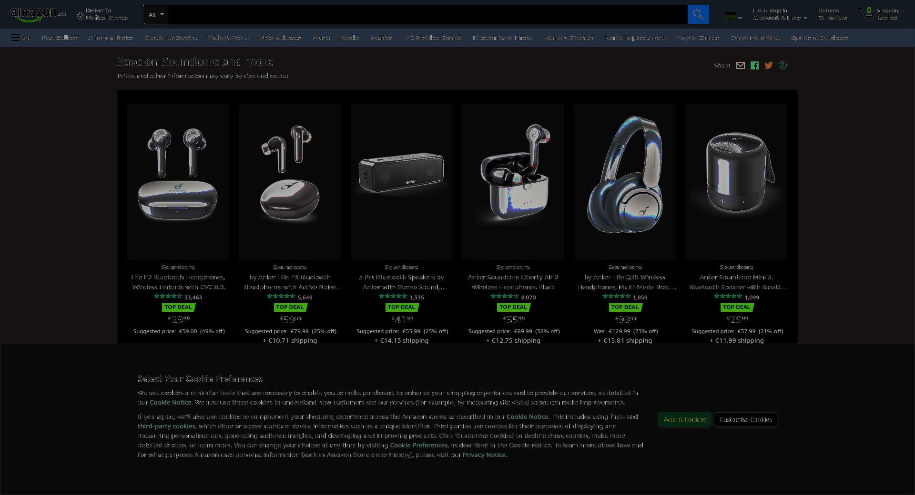Open Soundcore Mini 3 speaker image

click(736, 182)
